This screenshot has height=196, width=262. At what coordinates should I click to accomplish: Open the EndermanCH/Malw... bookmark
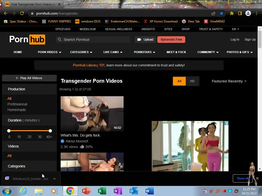pyautogui.click(x=122, y=21)
